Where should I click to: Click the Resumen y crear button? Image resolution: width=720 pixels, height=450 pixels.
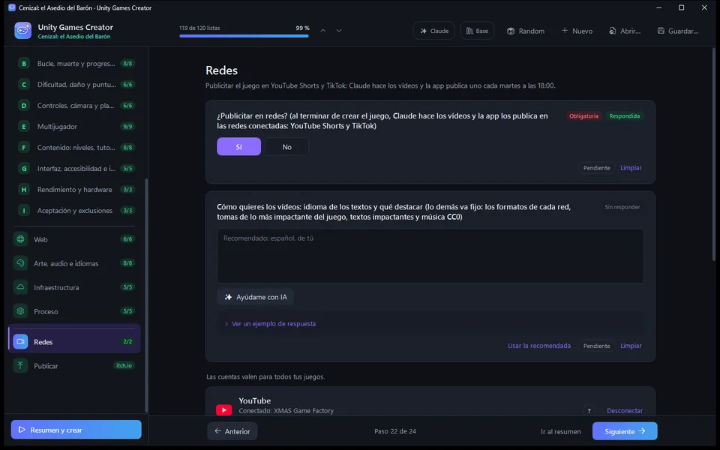pos(76,430)
